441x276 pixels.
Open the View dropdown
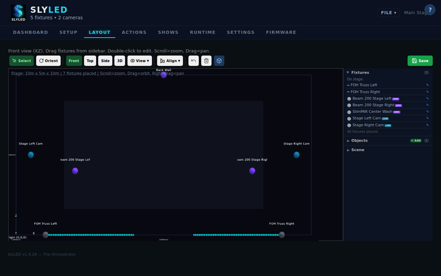(x=140, y=61)
